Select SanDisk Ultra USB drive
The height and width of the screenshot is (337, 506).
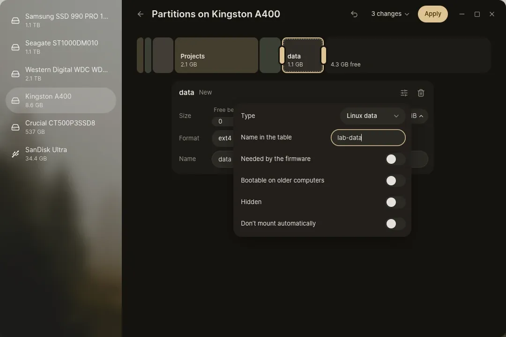pos(61,154)
